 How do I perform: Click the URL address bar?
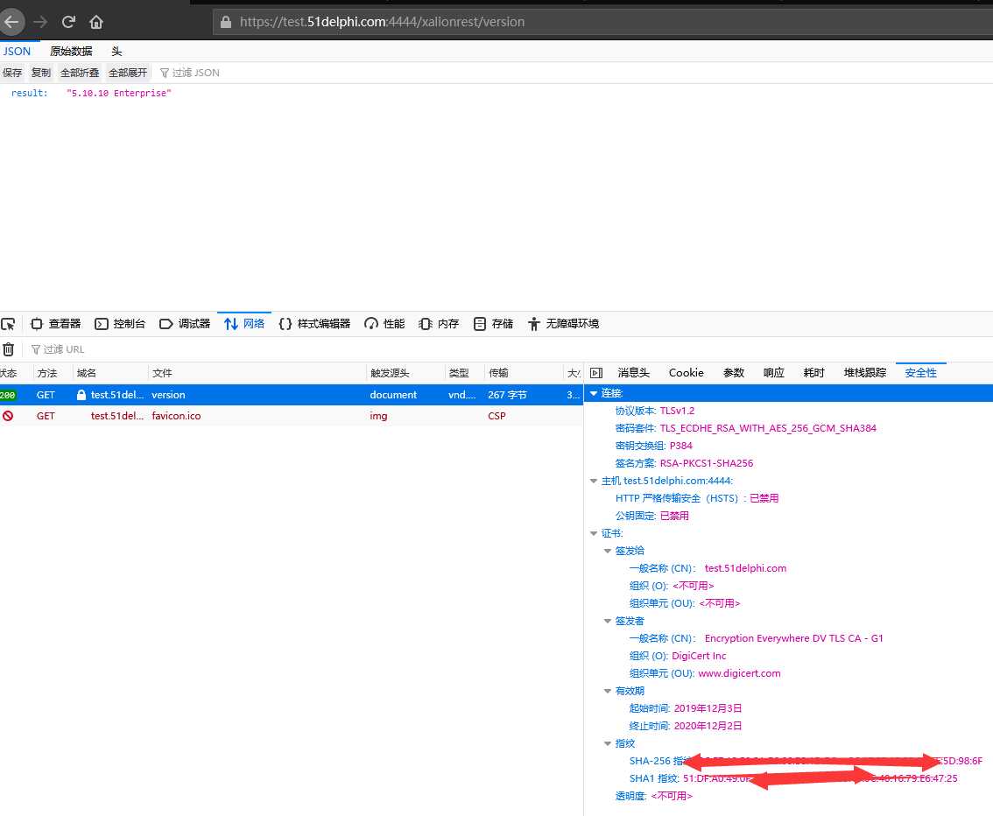[x=602, y=22]
